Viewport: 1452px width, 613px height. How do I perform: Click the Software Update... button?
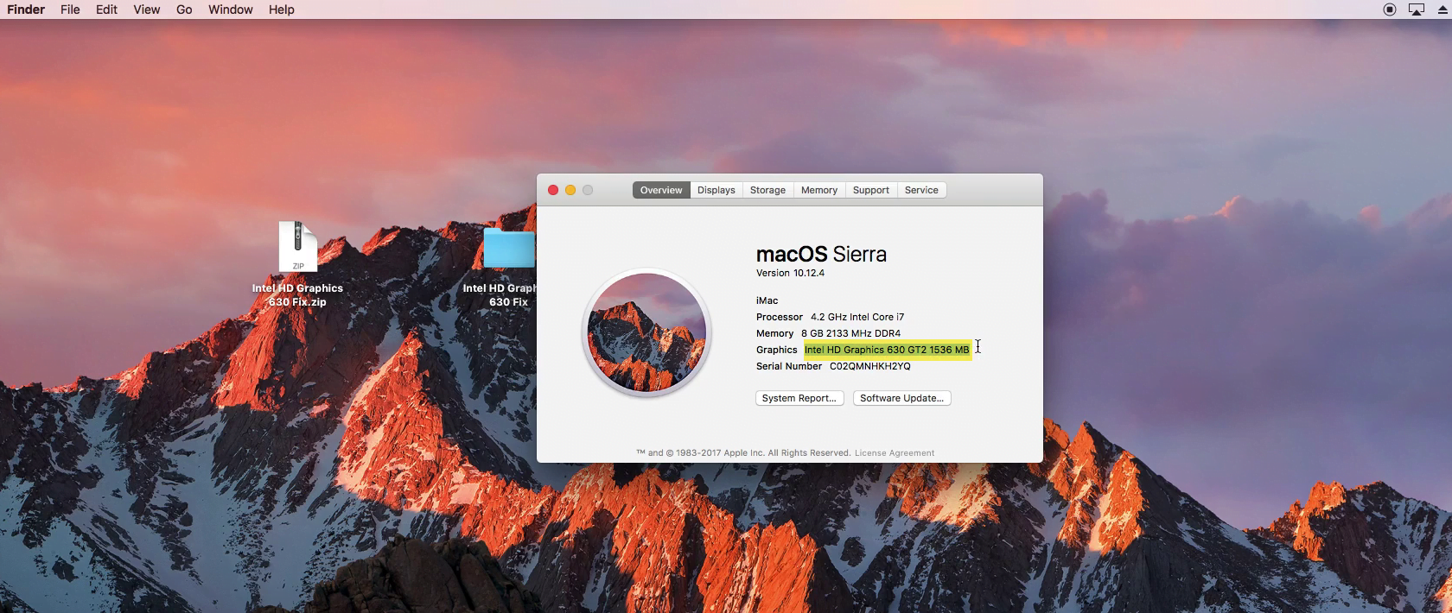pos(902,398)
